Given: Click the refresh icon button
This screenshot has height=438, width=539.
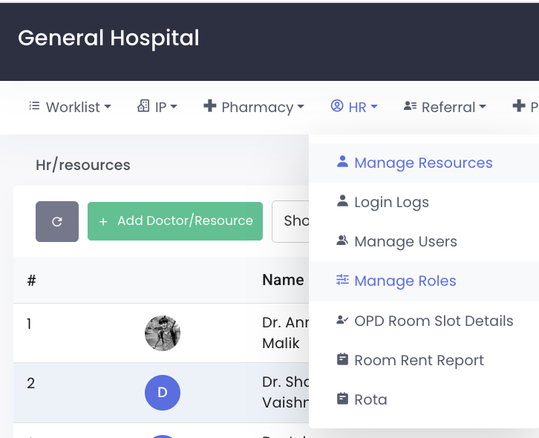Looking at the screenshot, I should [57, 221].
